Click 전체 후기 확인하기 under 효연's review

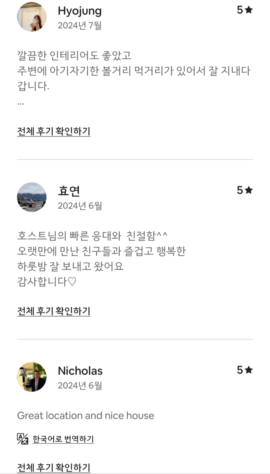tap(54, 311)
